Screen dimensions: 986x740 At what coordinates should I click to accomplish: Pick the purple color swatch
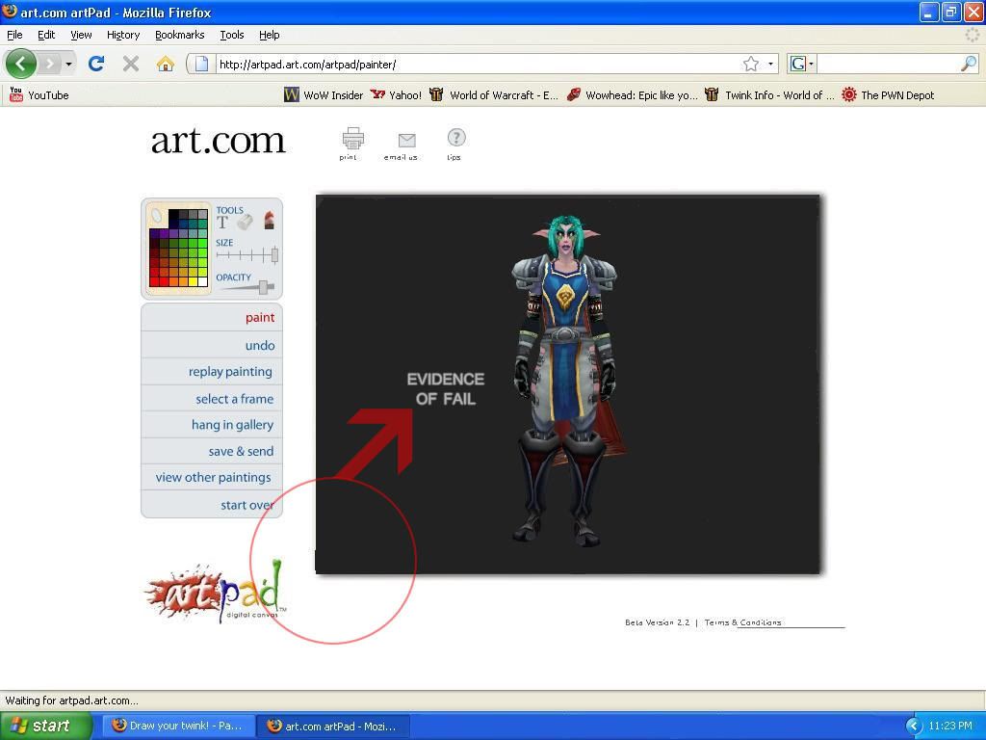pos(164,233)
